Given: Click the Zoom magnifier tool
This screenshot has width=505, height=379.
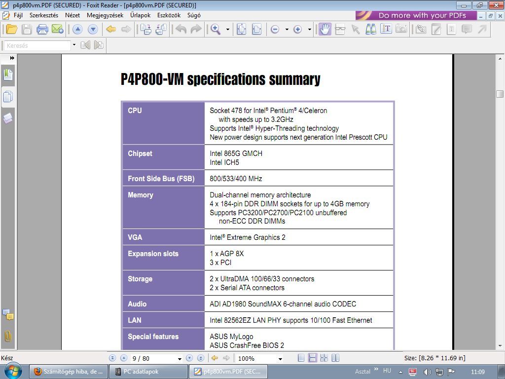Looking at the screenshot, I should pos(216,29).
